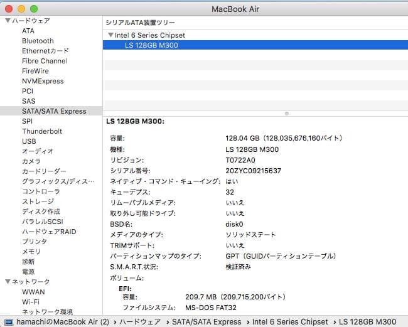Open プリンタ in the sidebar
Screen dimensions: 408x327
pos(35,242)
